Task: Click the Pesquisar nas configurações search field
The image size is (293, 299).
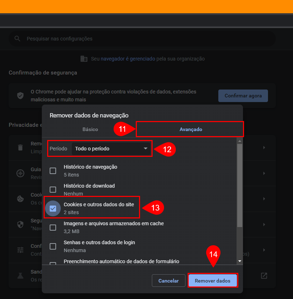Action: pyautogui.click(x=143, y=39)
